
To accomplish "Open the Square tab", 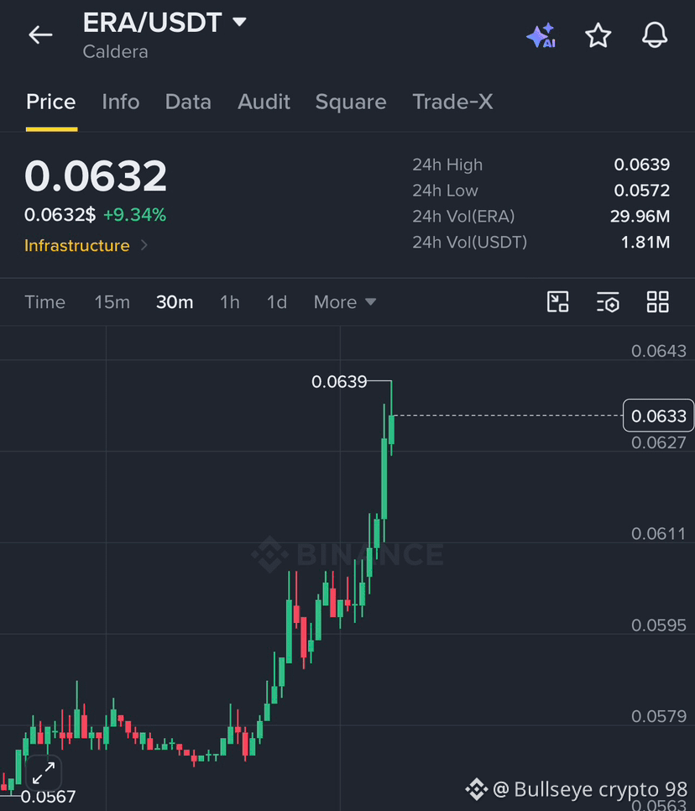I will (x=351, y=102).
